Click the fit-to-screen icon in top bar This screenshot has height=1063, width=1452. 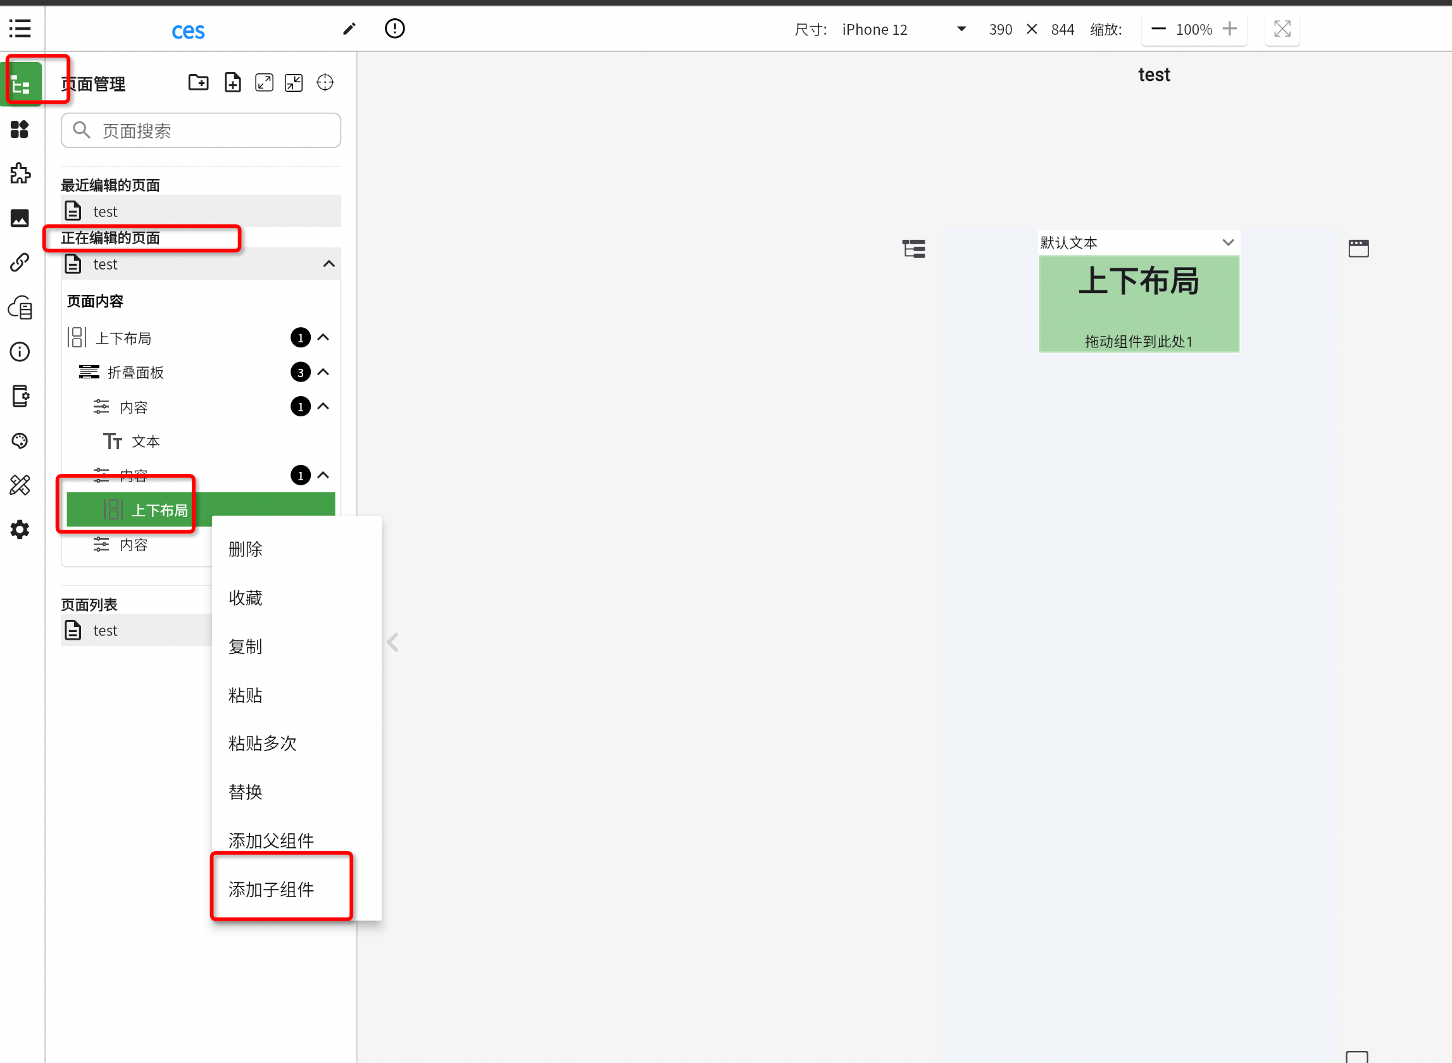[1282, 29]
